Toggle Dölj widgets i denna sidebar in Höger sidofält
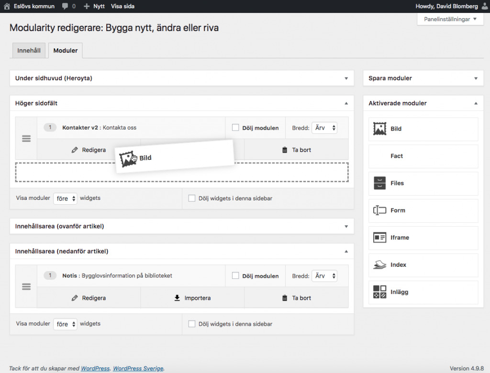Image resolution: width=490 pixels, height=373 pixels. [192, 198]
